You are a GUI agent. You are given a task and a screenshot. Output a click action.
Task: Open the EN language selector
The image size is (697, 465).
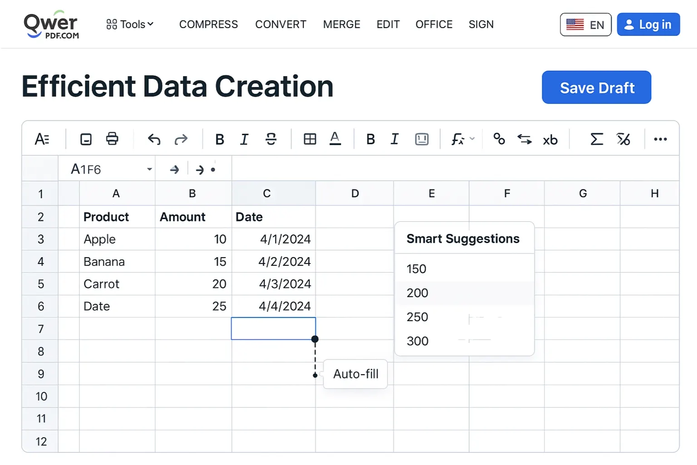coord(585,24)
